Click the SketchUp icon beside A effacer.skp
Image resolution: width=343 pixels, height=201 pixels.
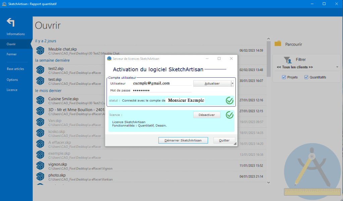pyautogui.click(x=40, y=144)
